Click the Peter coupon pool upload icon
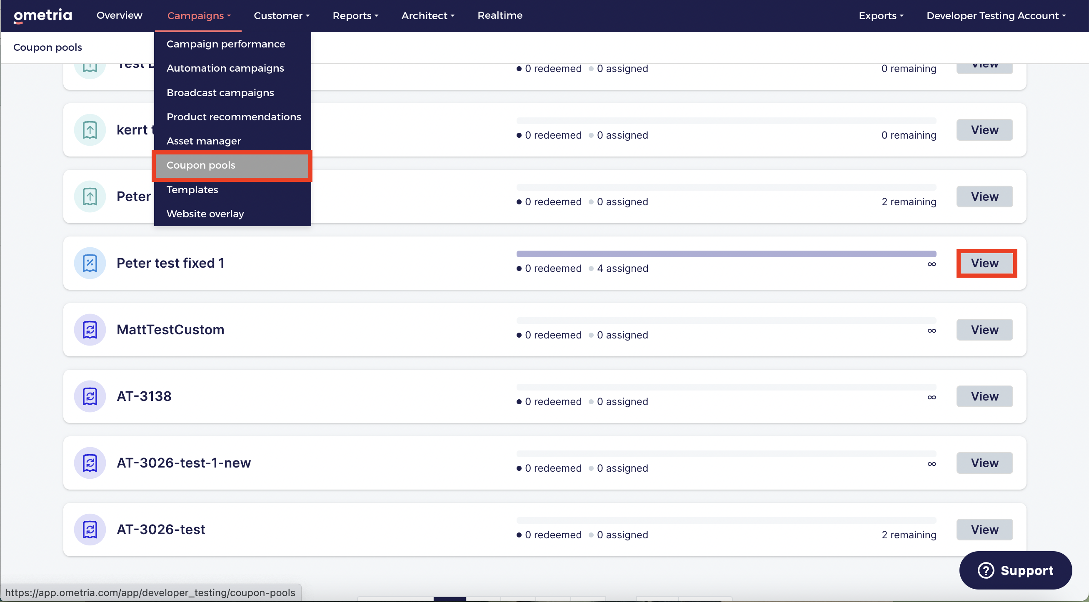 point(90,197)
